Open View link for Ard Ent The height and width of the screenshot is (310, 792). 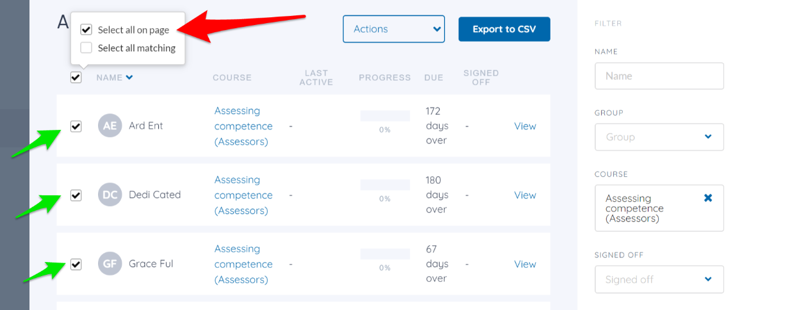point(525,126)
